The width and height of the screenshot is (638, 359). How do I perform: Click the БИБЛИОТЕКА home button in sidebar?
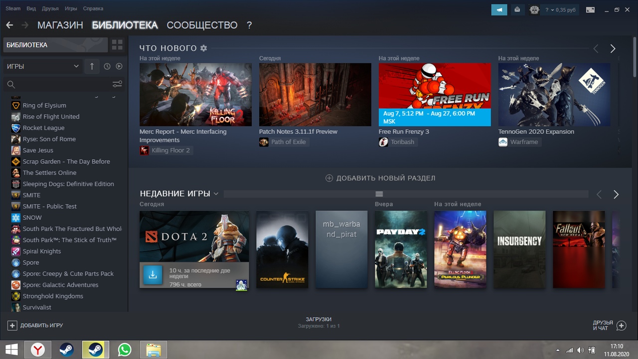[x=55, y=45]
